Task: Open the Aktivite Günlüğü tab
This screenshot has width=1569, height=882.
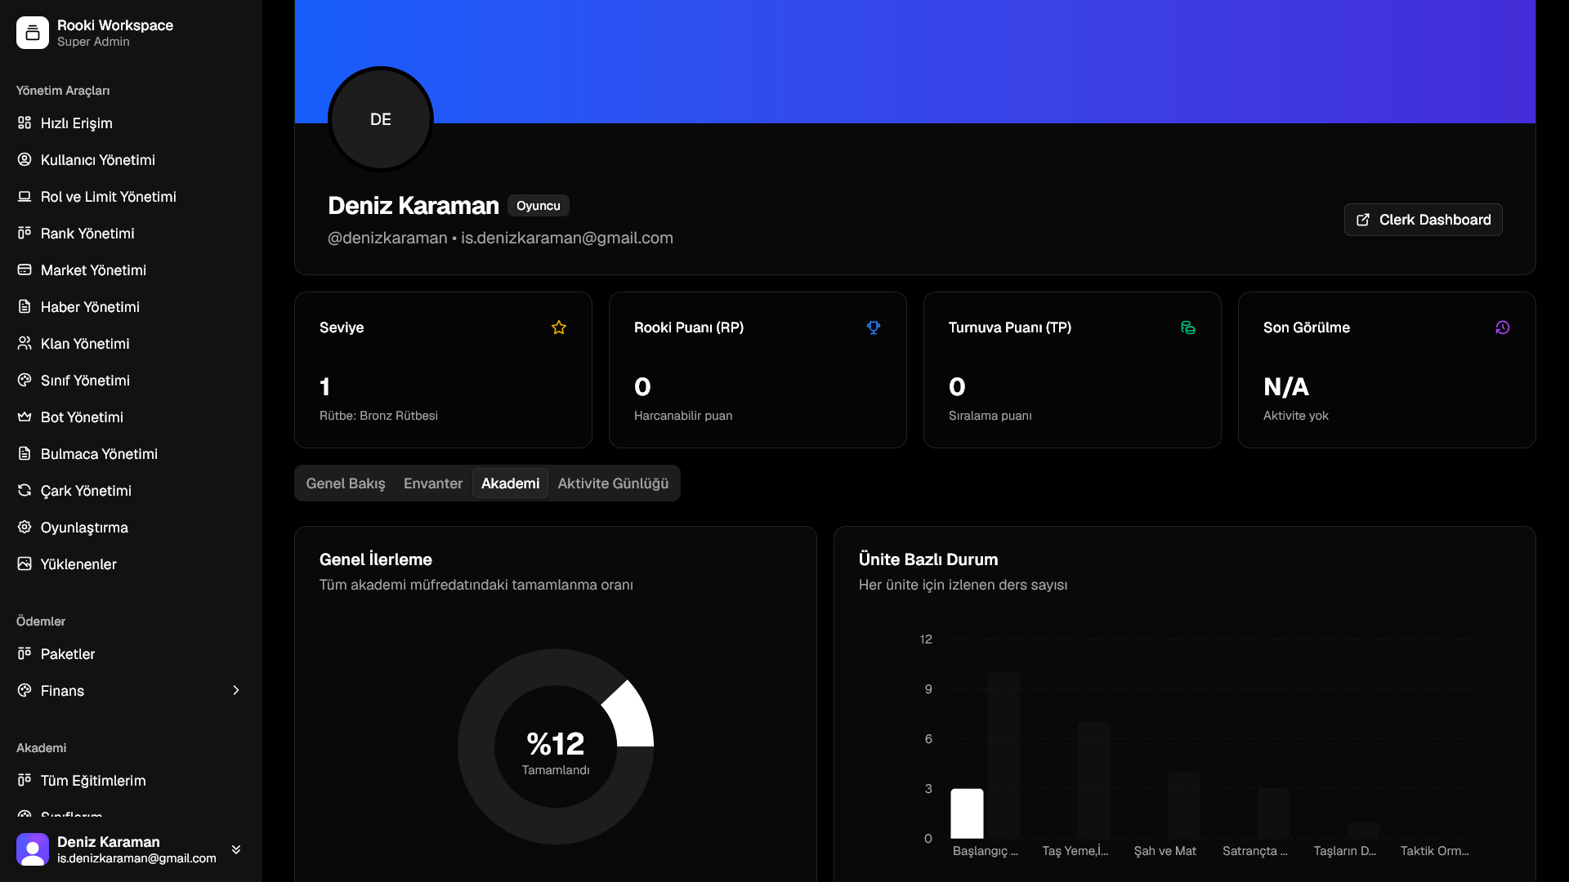Action: click(x=613, y=483)
